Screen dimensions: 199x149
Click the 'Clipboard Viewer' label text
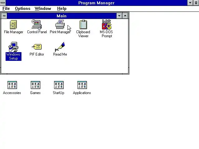click(x=83, y=34)
